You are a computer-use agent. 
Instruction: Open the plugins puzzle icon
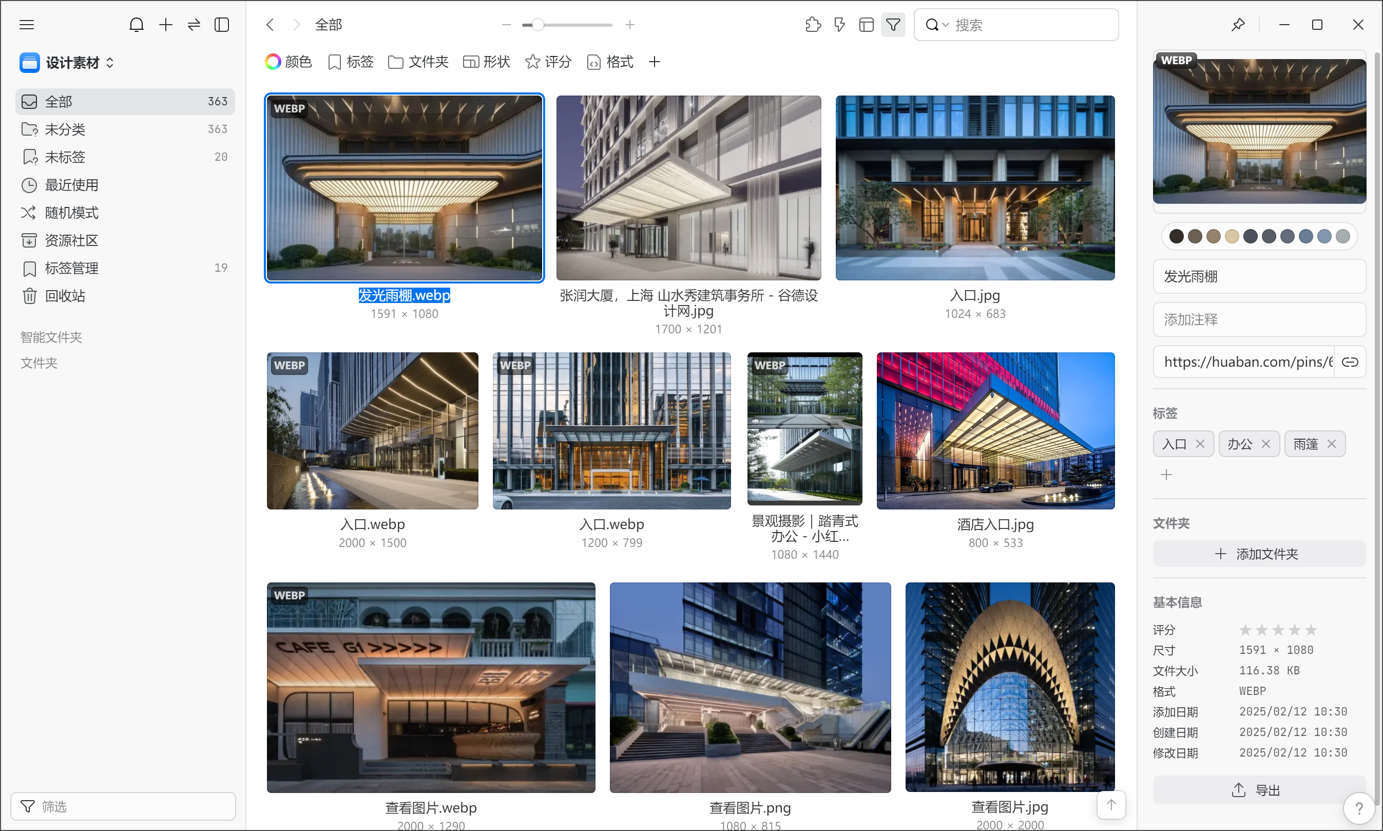pyautogui.click(x=813, y=25)
